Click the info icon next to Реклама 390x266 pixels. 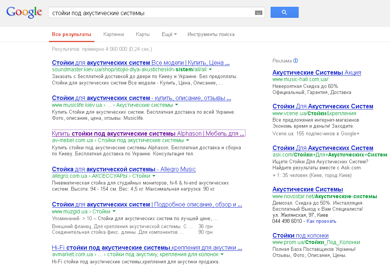tap(296, 61)
